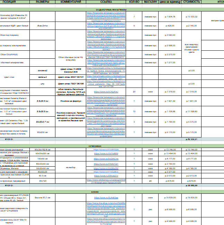Select the МАГАЗИН column header
This screenshot has width=224, height=225.
click(150, 2)
